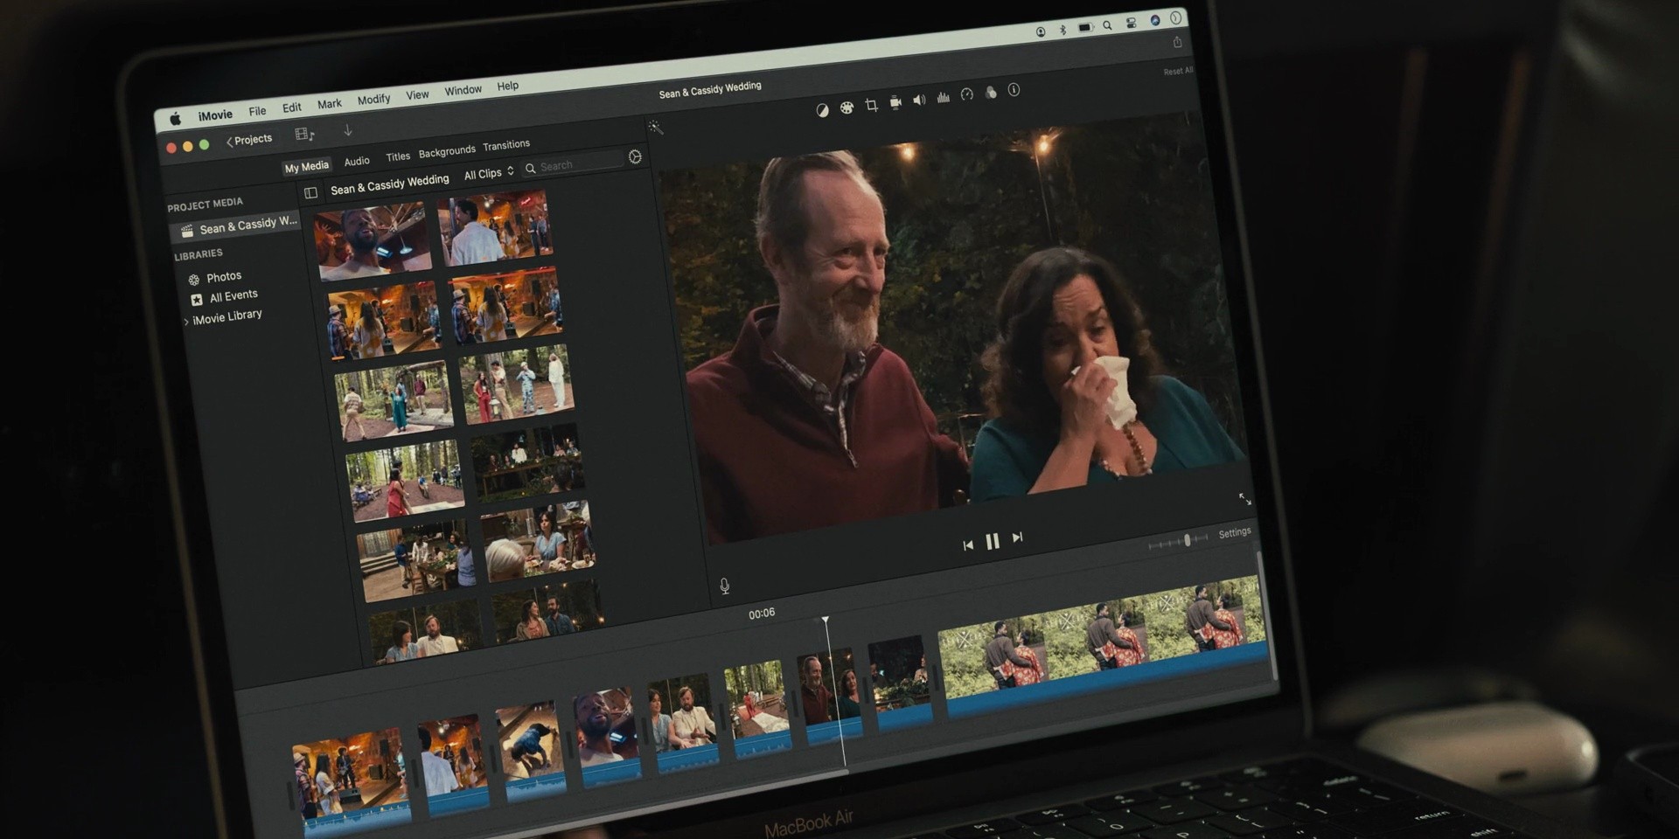Skip to previous clip

(967, 545)
